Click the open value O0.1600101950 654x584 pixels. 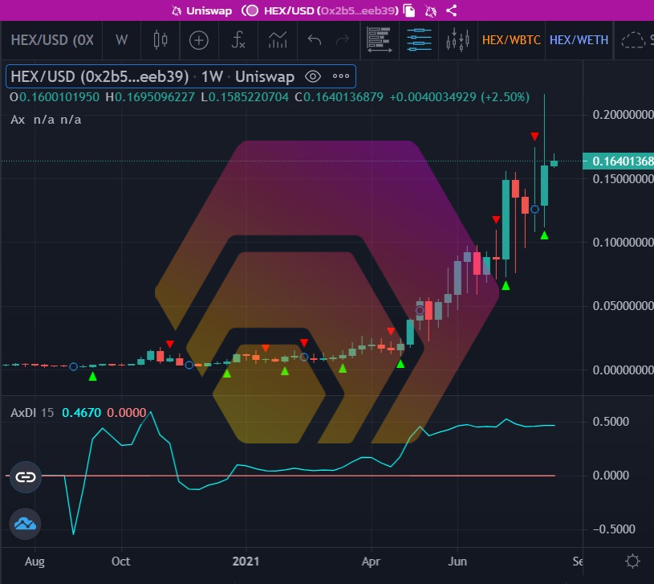55,97
